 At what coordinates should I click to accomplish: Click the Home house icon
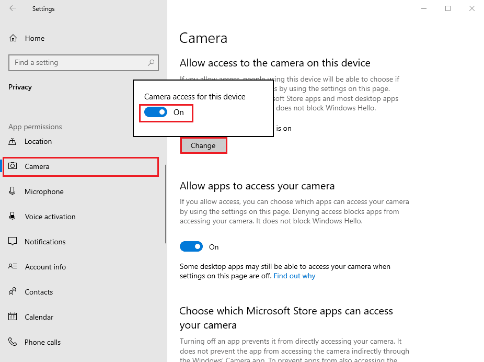coord(13,38)
